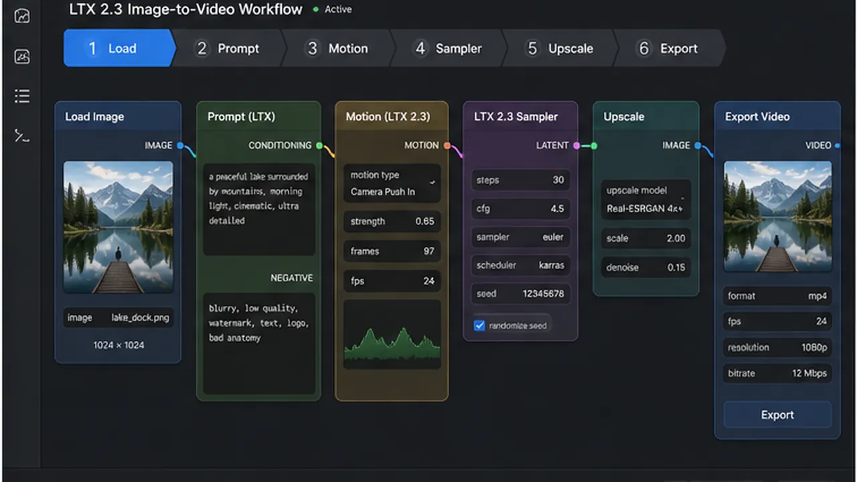The image size is (857, 482).
Task: Open the format mp4 selector
Action: pos(777,296)
